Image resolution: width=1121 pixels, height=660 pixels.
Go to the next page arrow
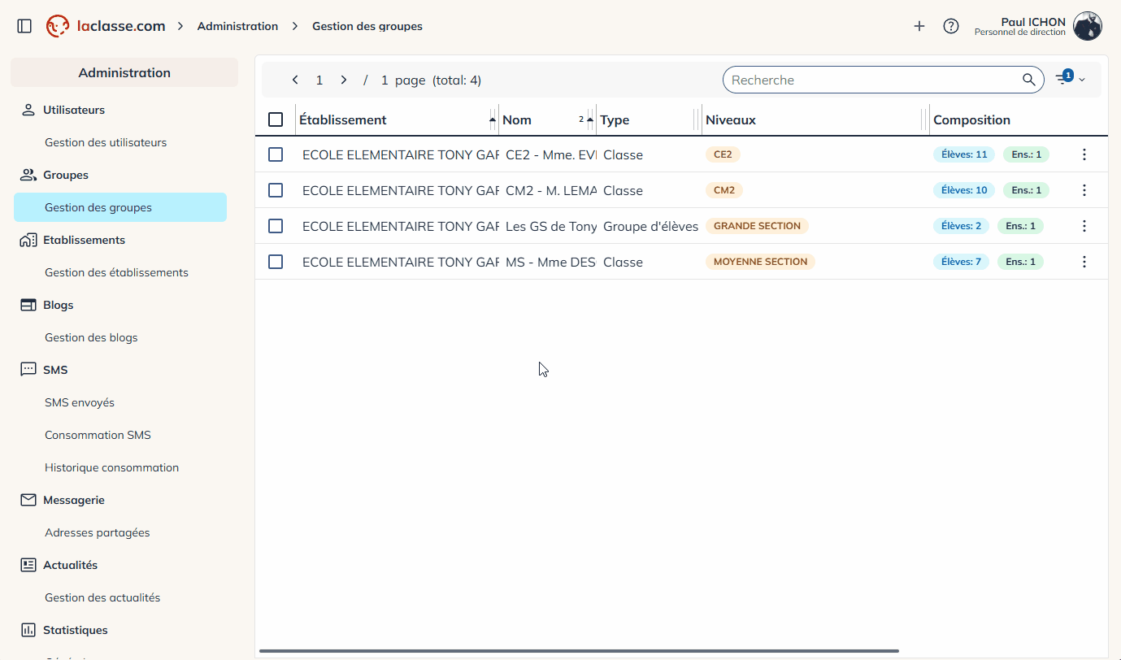(344, 80)
